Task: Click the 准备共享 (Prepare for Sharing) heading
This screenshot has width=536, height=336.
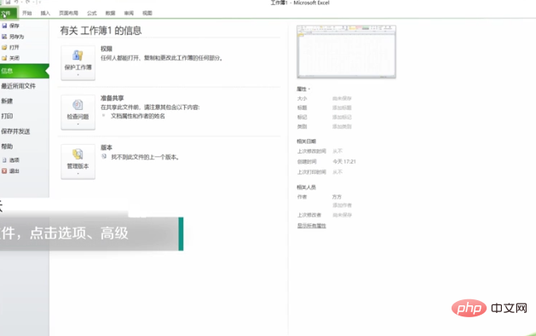Action: [x=112, y=98]
